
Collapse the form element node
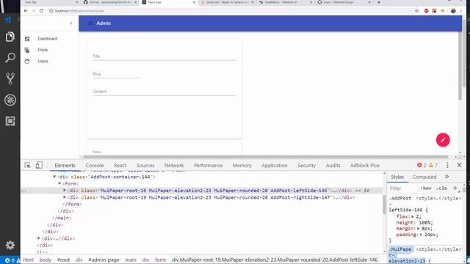point(59,184)
